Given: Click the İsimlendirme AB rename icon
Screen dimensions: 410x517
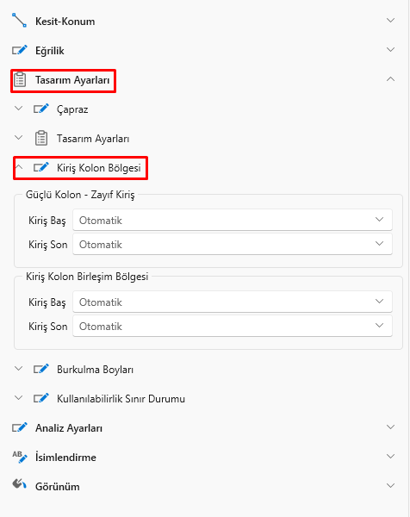Looking at the screenshot, I should (20, 457).
